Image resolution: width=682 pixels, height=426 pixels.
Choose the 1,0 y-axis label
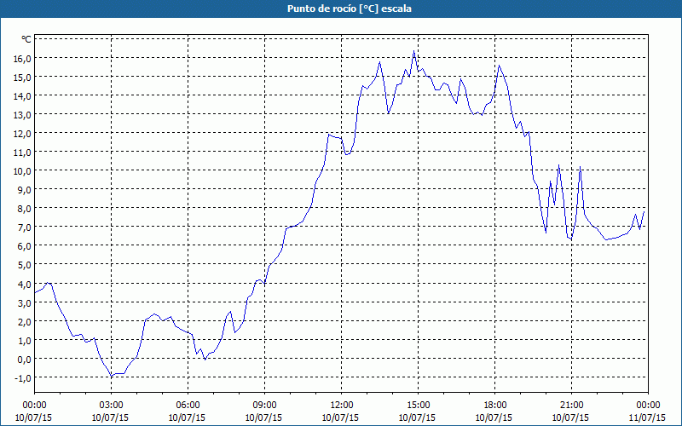pos(25,340)
